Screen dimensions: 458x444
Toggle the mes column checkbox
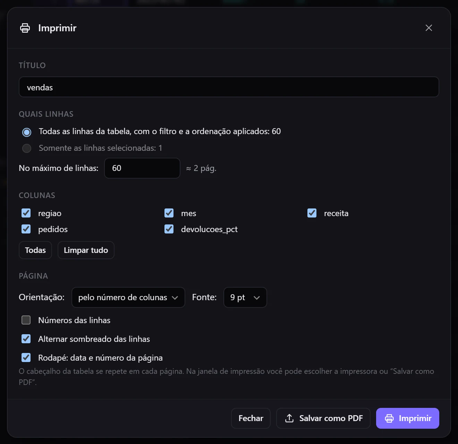[169, 213]
